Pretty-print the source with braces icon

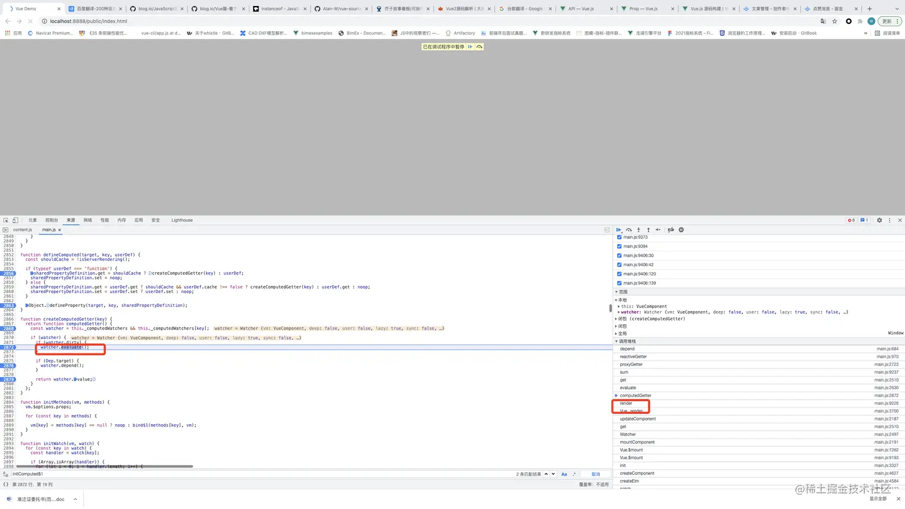click(x=6, y=484)
